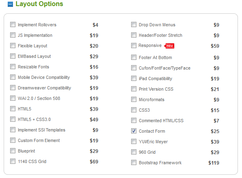This screenshot has width=242, height=178.
Task: Select the 1140 CSS Grid checkbox
Action: 13,161
